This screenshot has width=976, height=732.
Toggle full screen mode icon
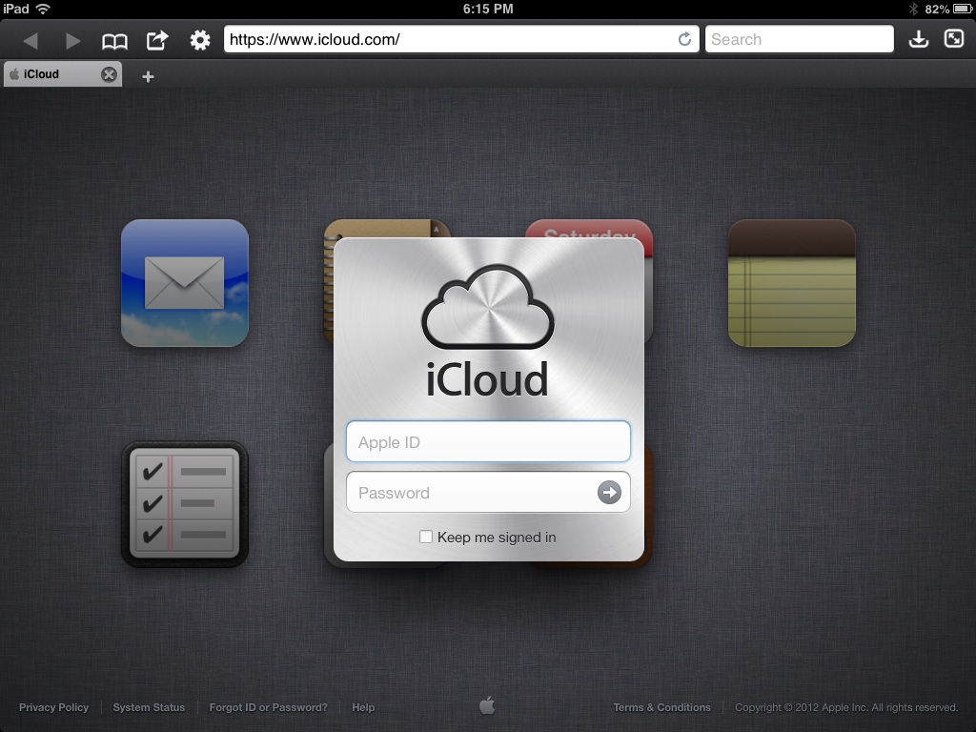point(953,38)
